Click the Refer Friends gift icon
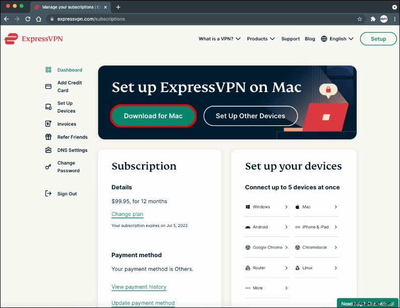Screen dimensions: 400x308 point(48,137)
